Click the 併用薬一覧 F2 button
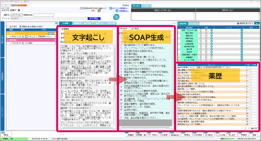Screen dimensions: 261x141 pyautogui.click(x=141, y=135)
